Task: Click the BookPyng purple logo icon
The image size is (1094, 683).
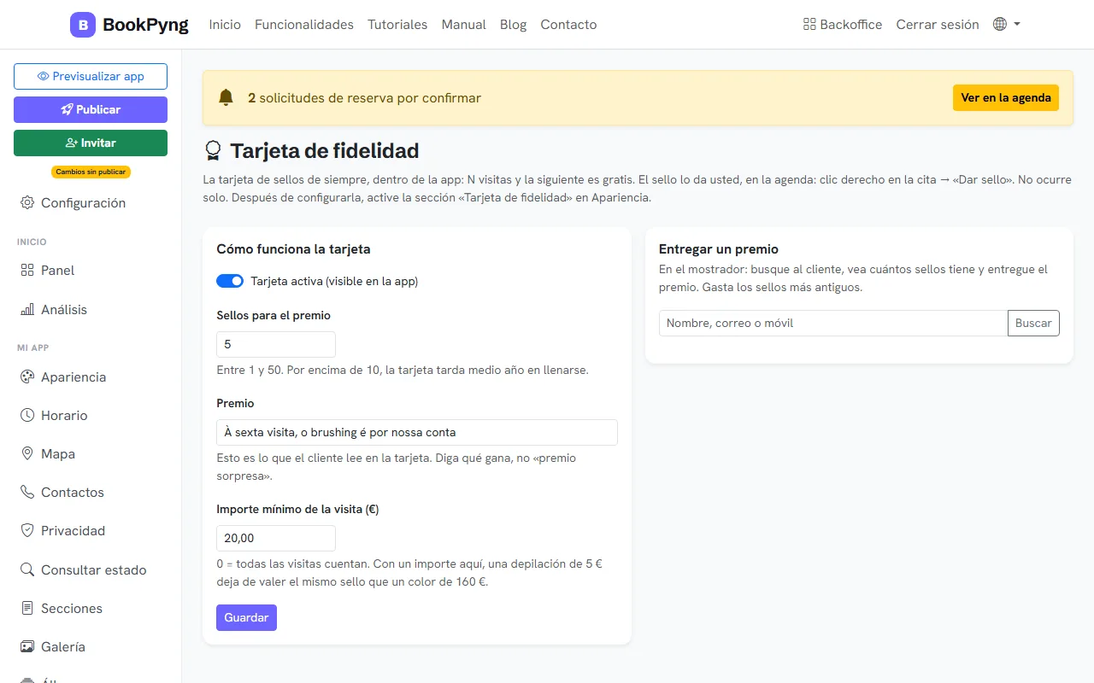Action: (83, 25)
